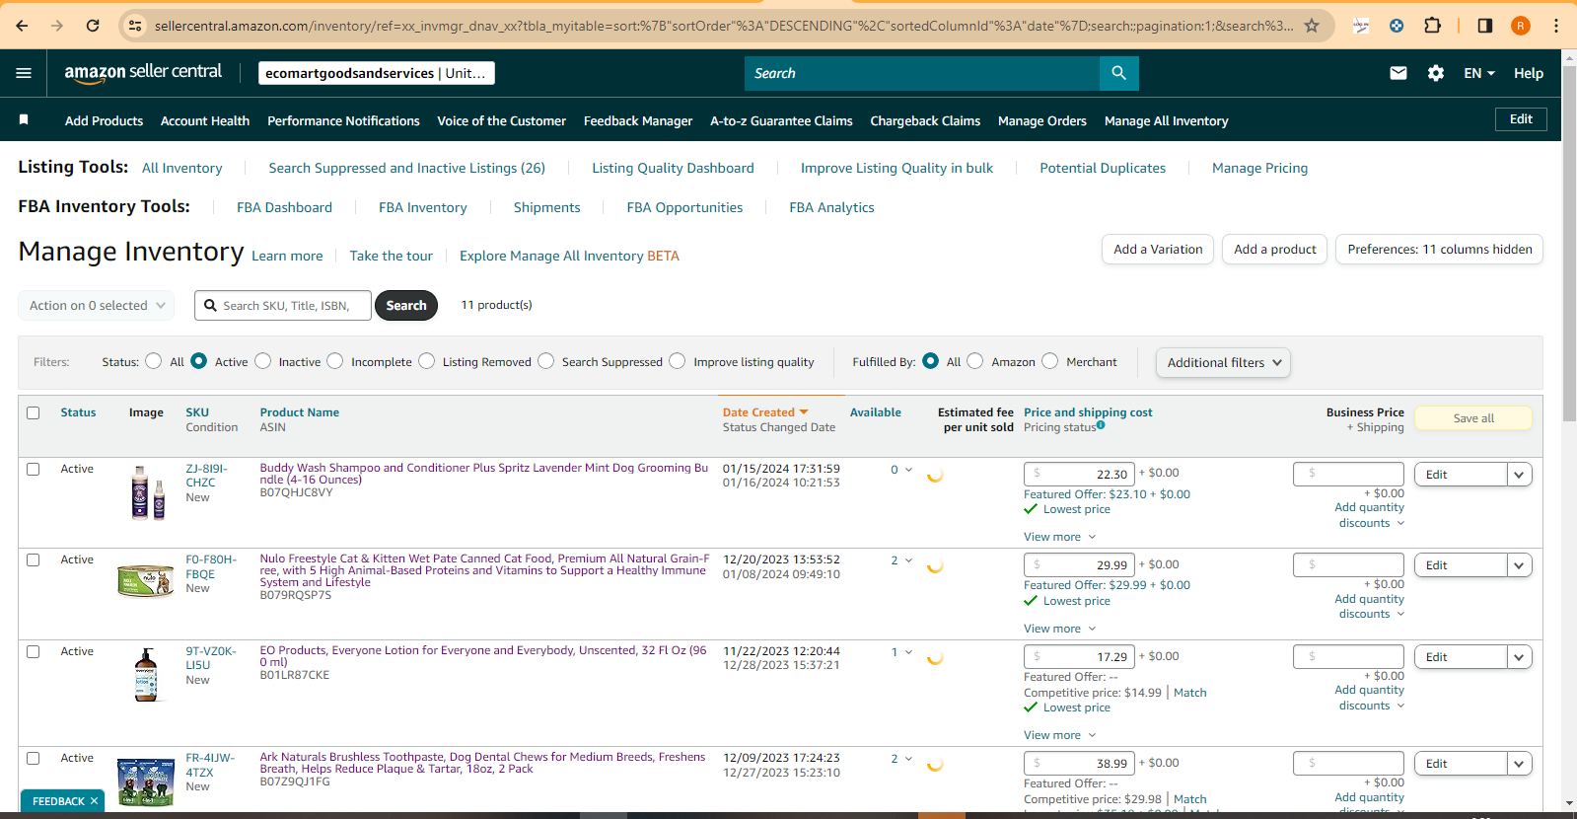Tick the select-all checkbox in the table header

point(34,412)
